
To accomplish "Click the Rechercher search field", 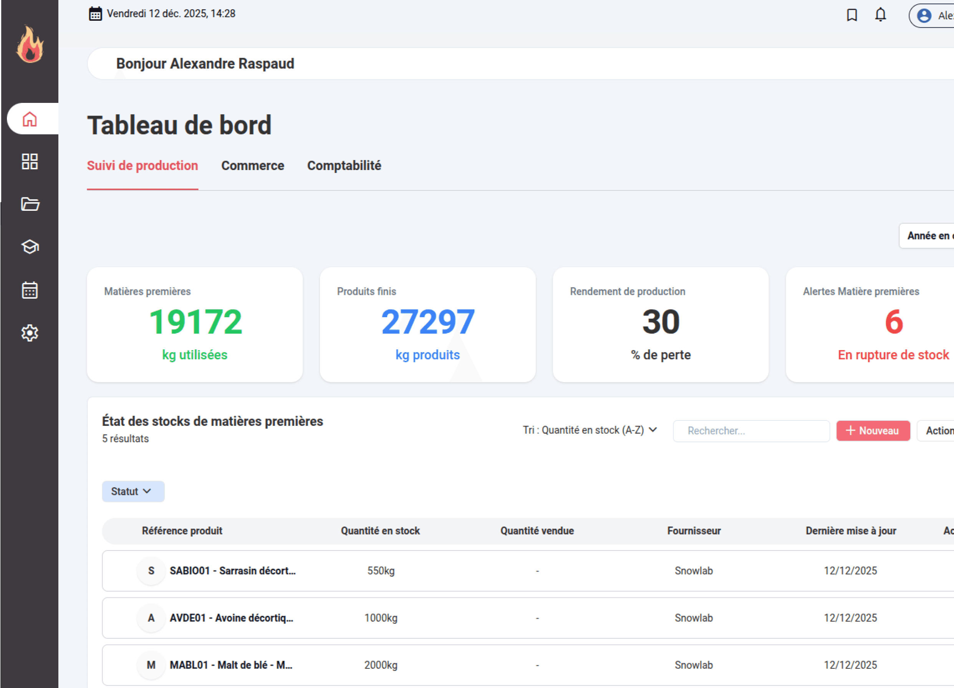I will pos(751,431).
